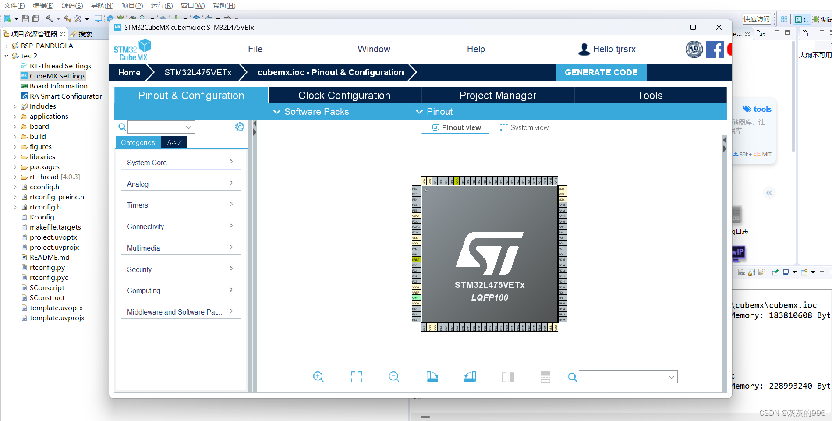Click the pin search magnifier below the pinout
The height and width of the screenshot is (421, 832).
tap(572, 377)
